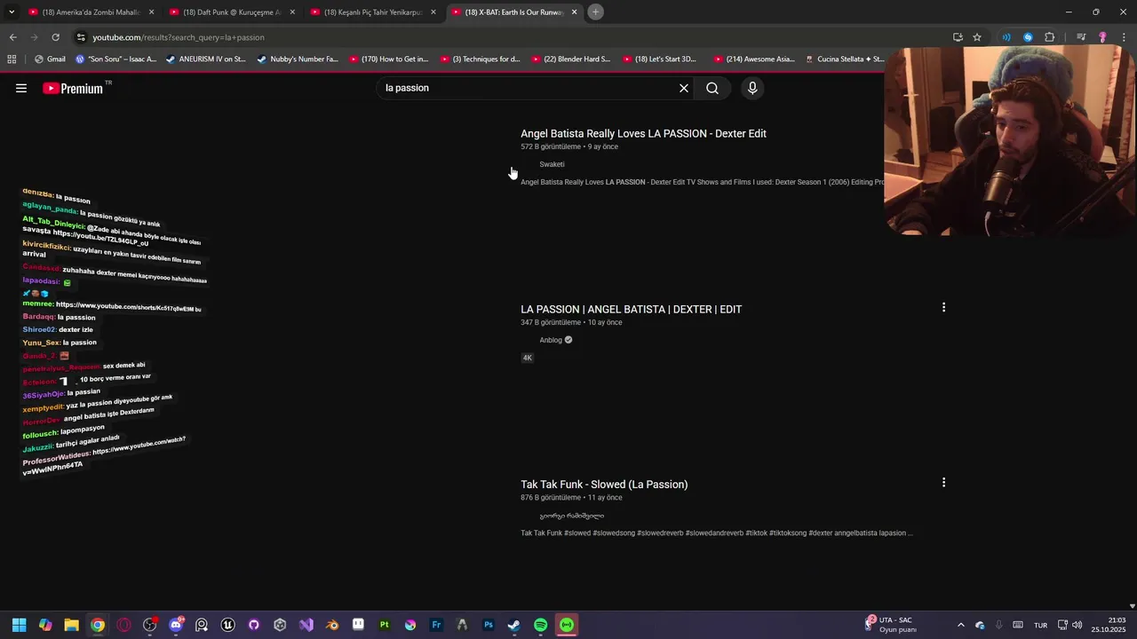The image size is (1137, 639).
Task: Open Chrome media control icon
Action: tap(1081, 37)
